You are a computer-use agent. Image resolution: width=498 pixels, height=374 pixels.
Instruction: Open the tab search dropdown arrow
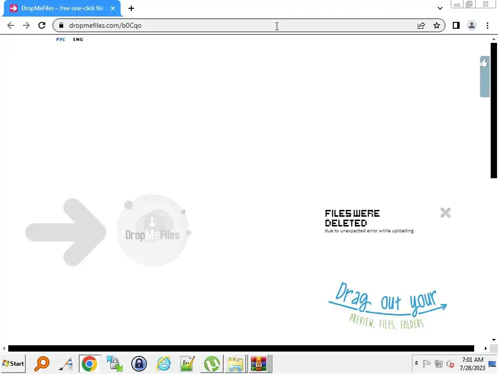click(440, 8)
